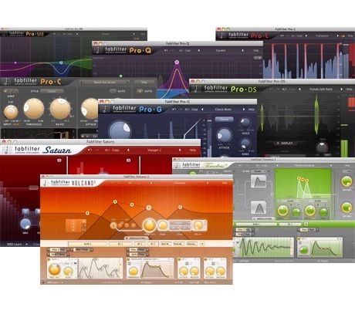Viewport: 355px width, 321px height.
Task: Open the filter style dropdown in Volcano
Action: tap(179, 223)
